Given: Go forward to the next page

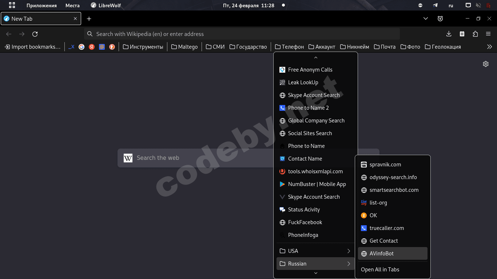Looking at the screenshot, I should (x=22, y=34).
